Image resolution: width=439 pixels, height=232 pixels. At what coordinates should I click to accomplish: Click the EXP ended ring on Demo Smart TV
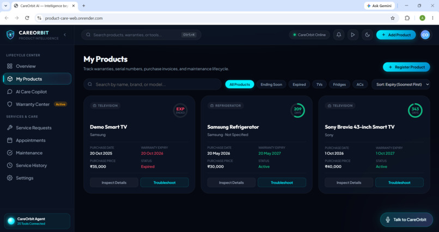(x=180, y=110)
